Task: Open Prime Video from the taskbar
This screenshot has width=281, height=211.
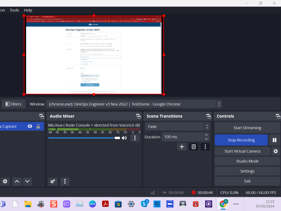Action: (x=157, y=204)
